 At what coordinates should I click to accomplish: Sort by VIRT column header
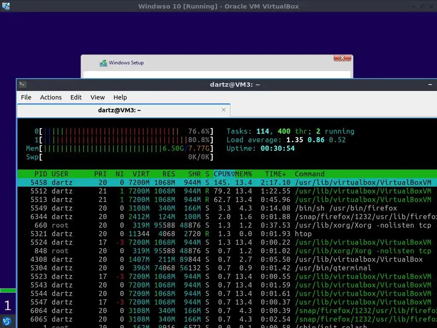(141, 174)
